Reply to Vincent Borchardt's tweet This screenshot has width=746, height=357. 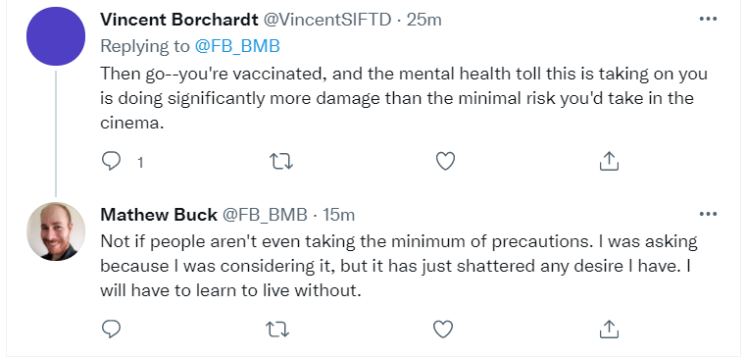(112, 162)
